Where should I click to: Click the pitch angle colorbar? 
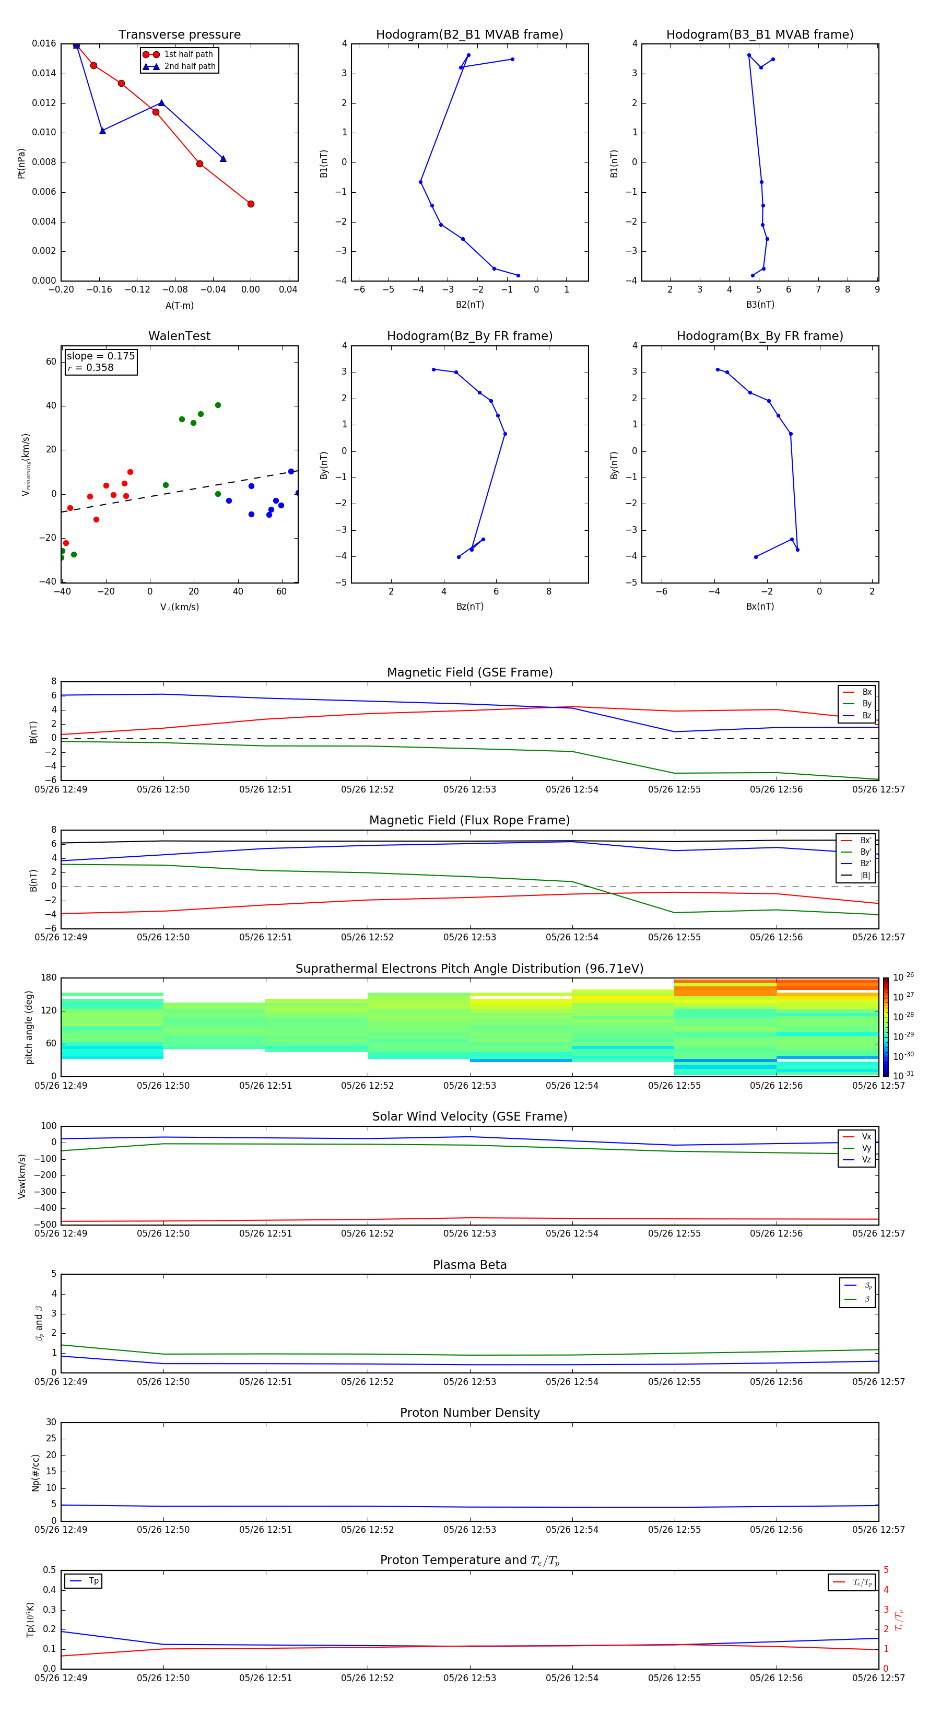pos(886,1027)
